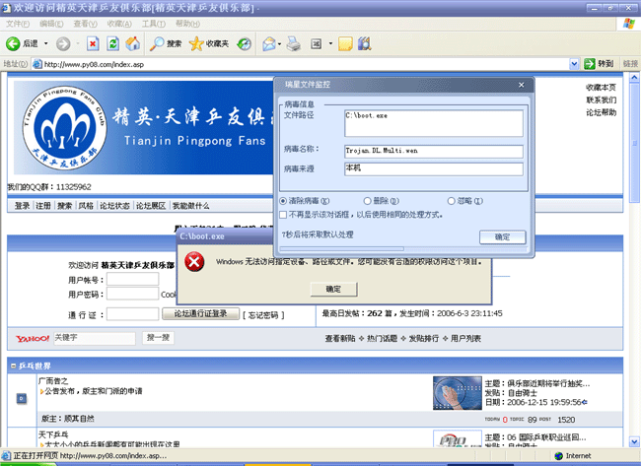Open the History toolbar icon
641x466 pixels.
pyautogui.click(x=244, y=43)
